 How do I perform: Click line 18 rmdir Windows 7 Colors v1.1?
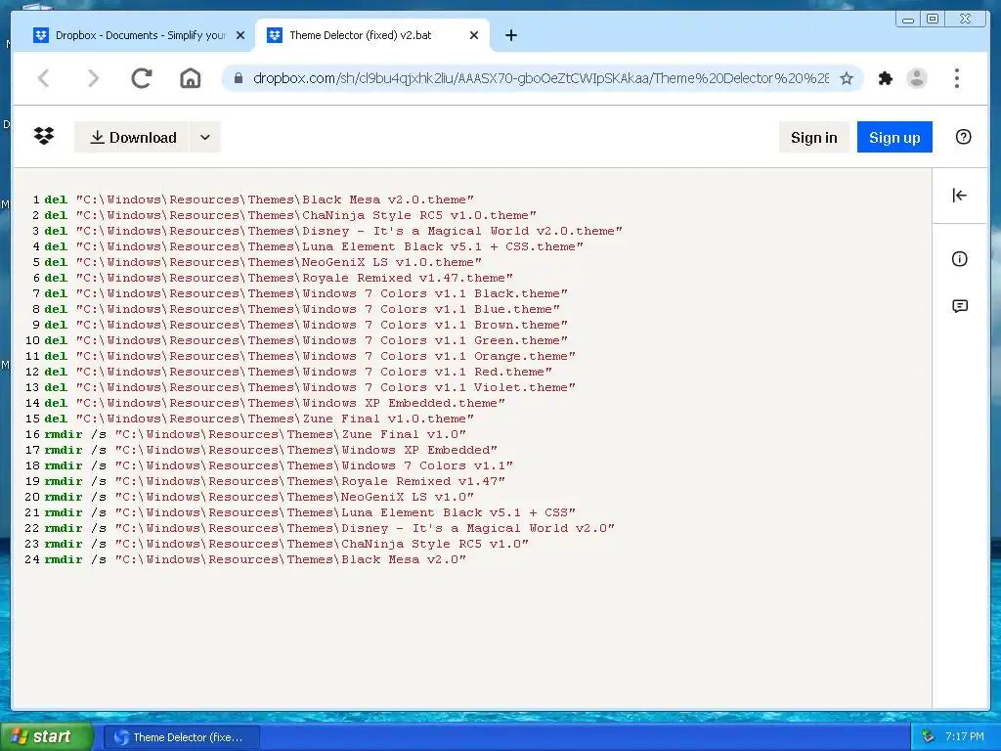coord(279,465)
